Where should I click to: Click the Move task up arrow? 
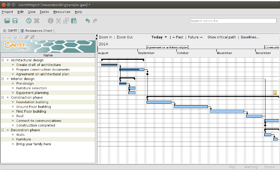coord(15,37)
